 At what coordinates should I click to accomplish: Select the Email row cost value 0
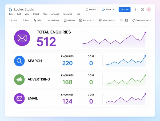pyautogui.click(x=91, y=101)
